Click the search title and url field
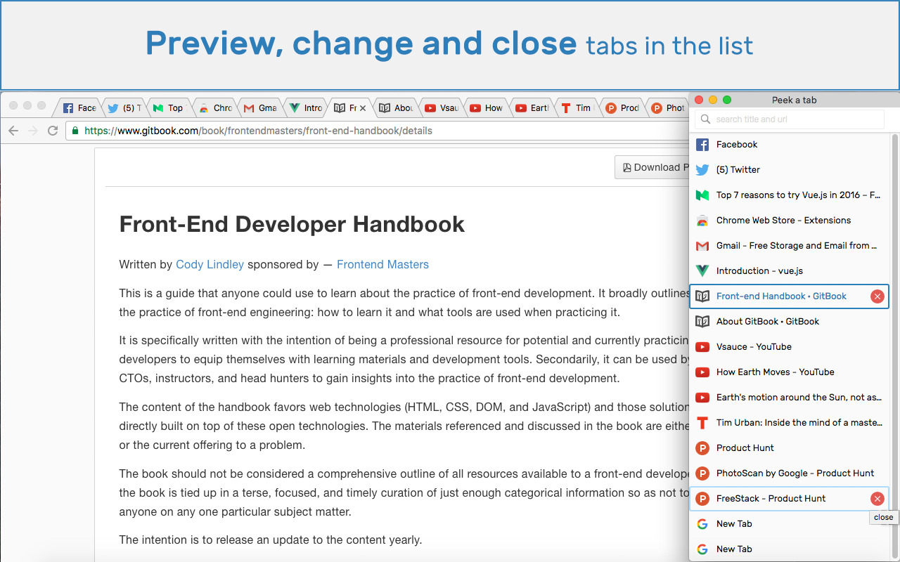The width and height of the screenshot is (900, 562). tap(790, 119)
